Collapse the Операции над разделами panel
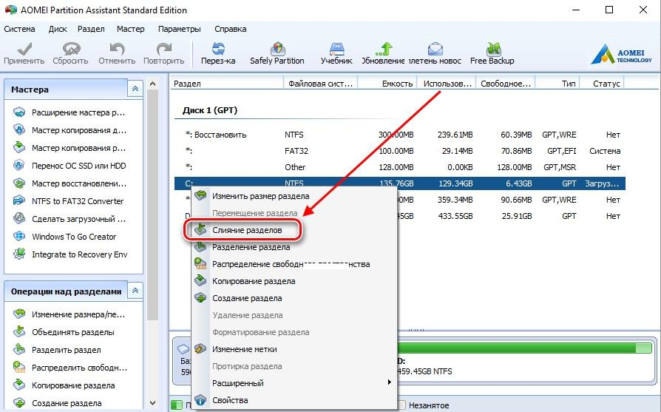The image size is (661, 412). (135, 291)
